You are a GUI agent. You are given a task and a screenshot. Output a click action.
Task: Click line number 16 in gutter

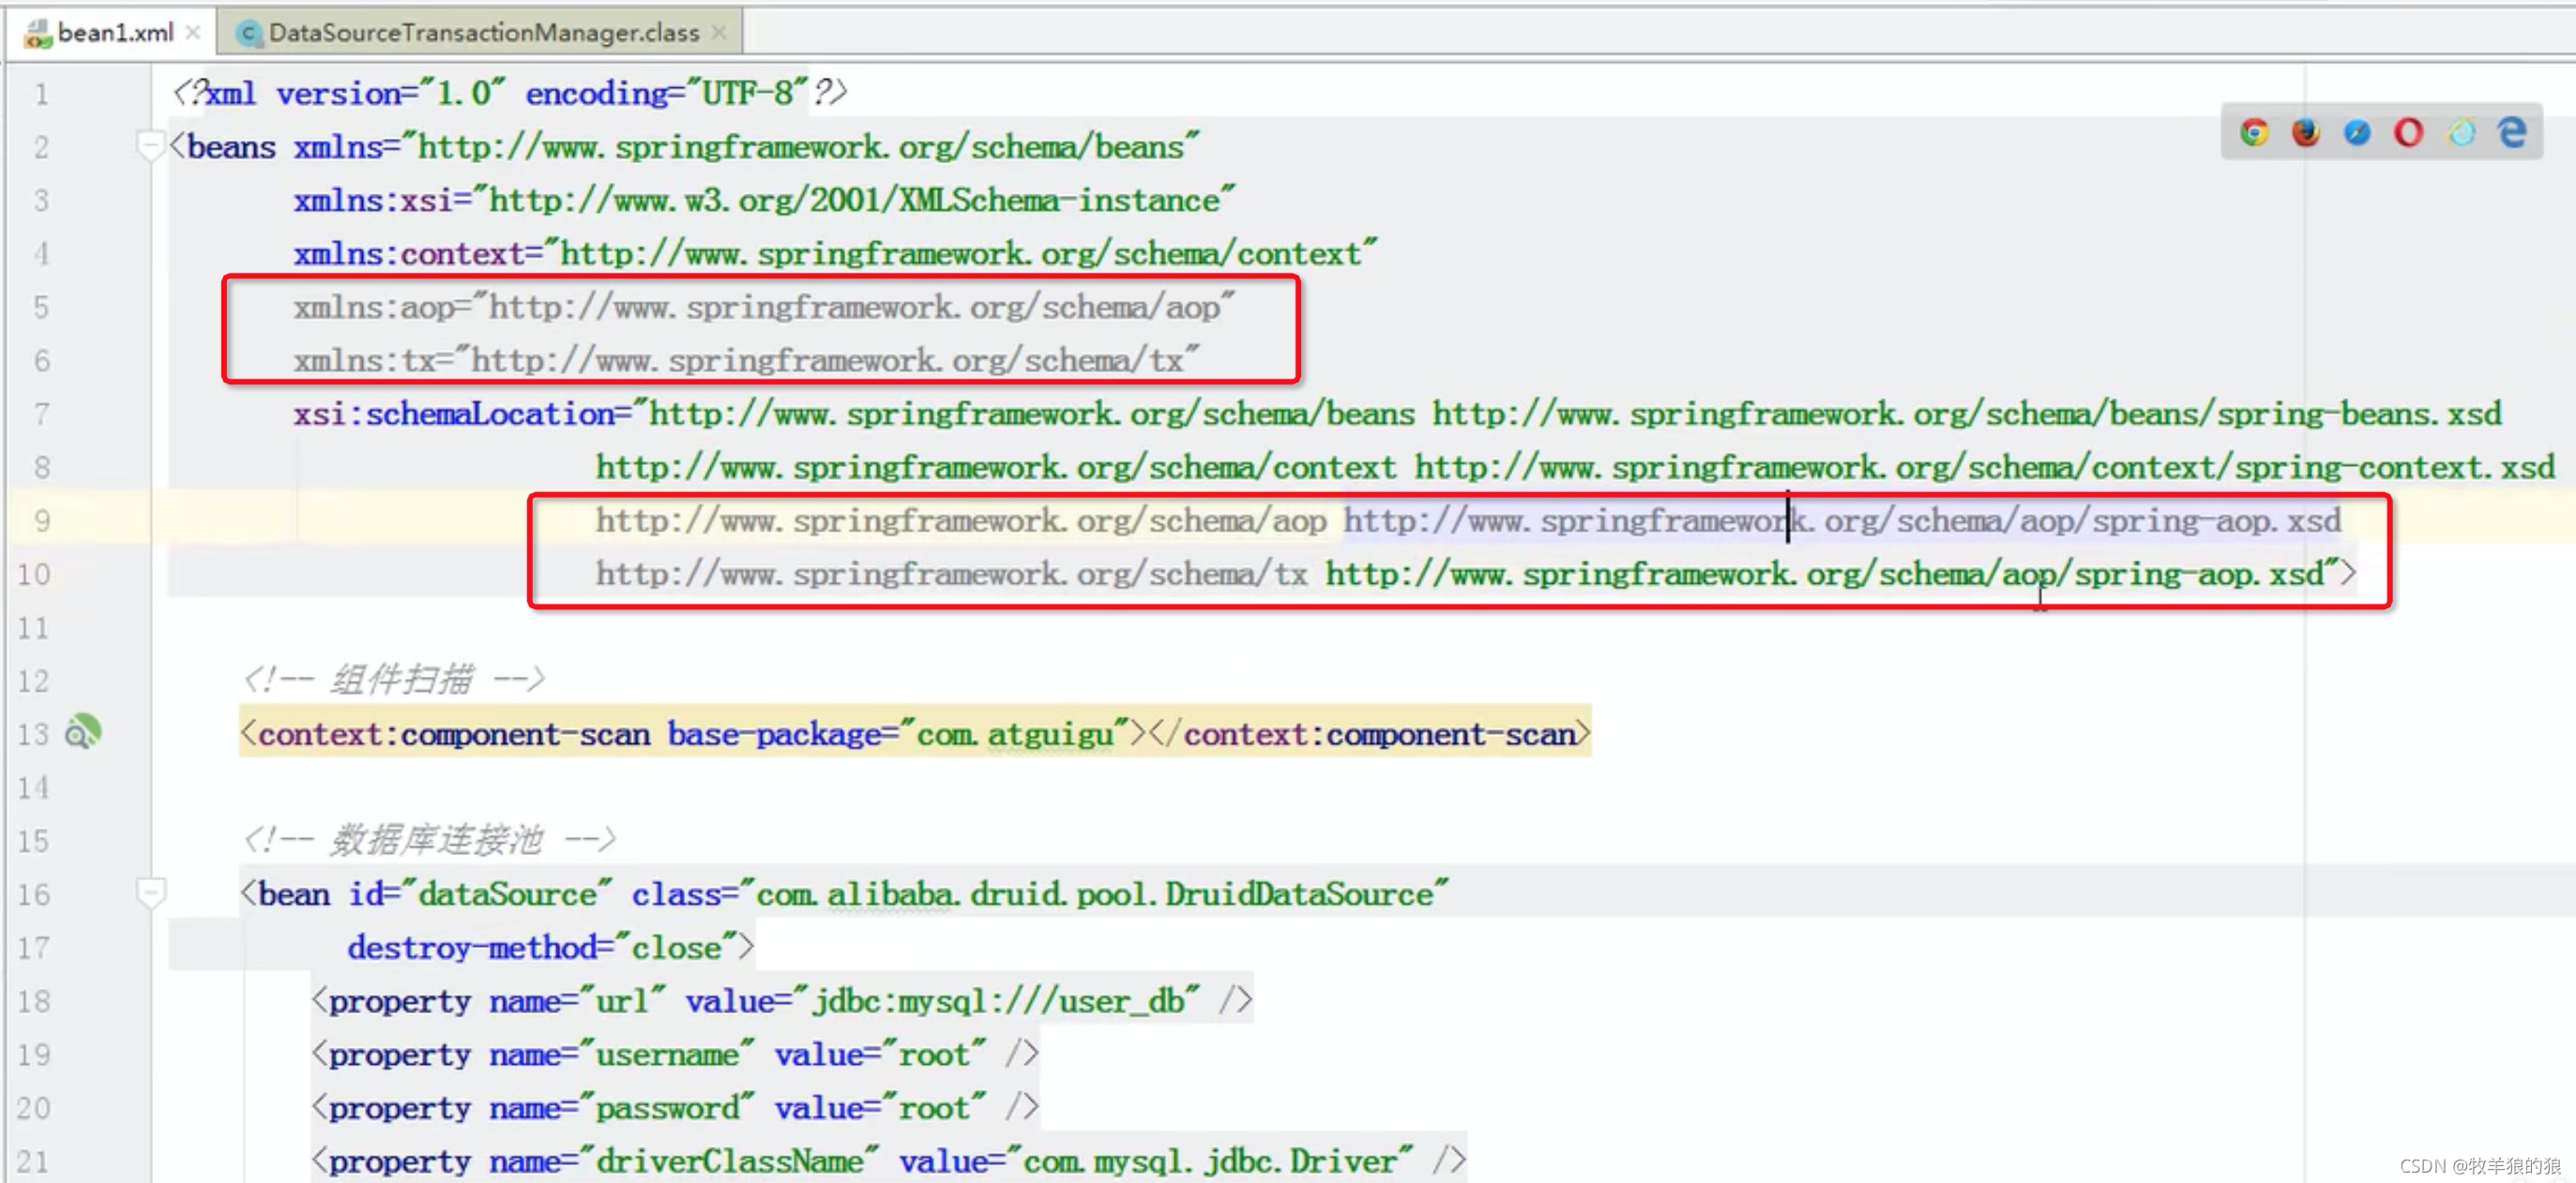pos(34,894)
